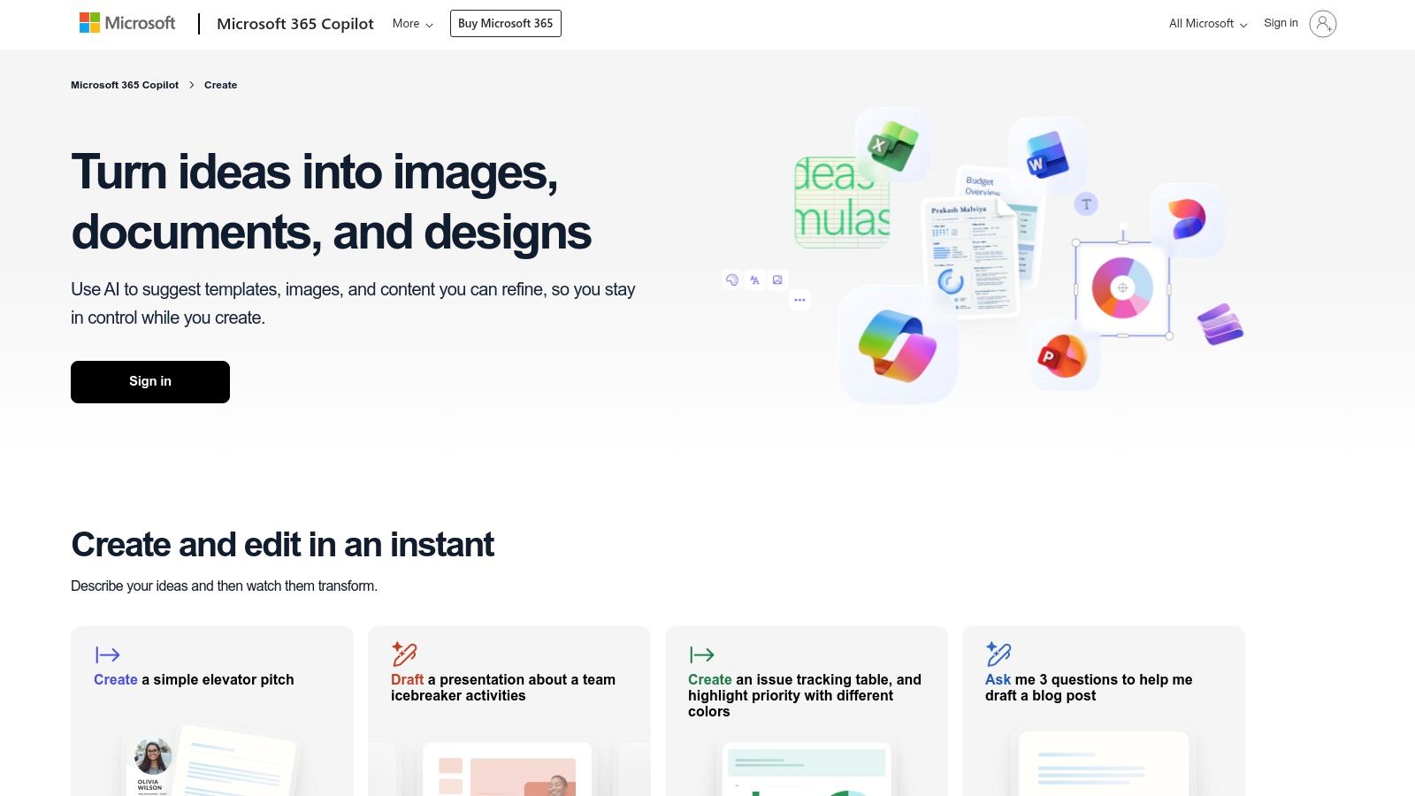This screenshot has height=796, width=1415.
Task: Click the Word app icon in the hero graphic
Action: (1048, 155)
